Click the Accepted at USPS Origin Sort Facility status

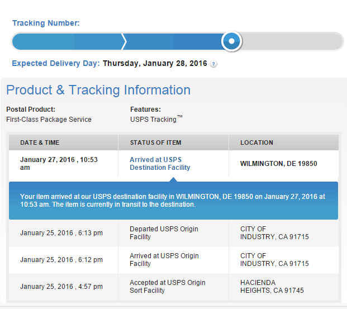(167, 286)
